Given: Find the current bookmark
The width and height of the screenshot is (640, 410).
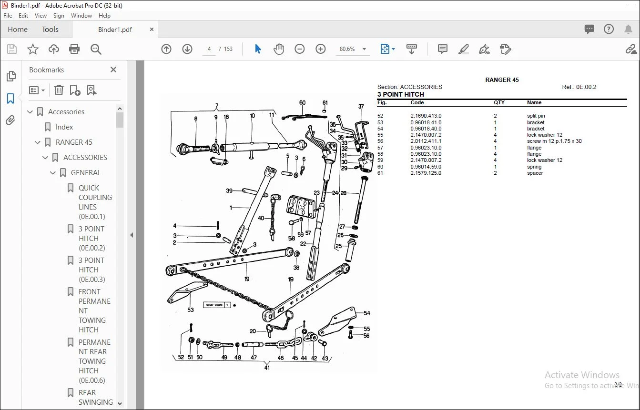Looking at the screenshot, I should pos(91,90).
